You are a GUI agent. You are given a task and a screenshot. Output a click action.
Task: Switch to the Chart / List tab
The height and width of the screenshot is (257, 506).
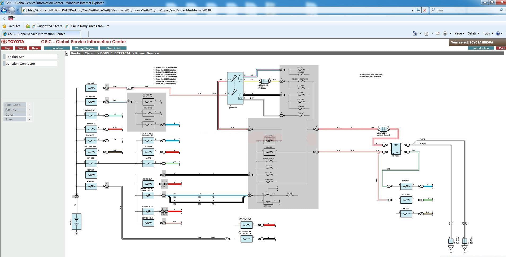[113, 48]
